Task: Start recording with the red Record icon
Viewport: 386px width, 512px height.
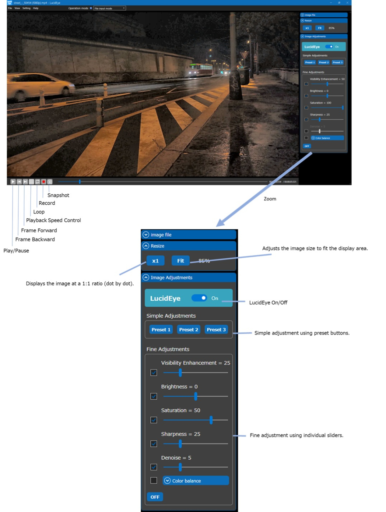Action: [x=44, y=182]
